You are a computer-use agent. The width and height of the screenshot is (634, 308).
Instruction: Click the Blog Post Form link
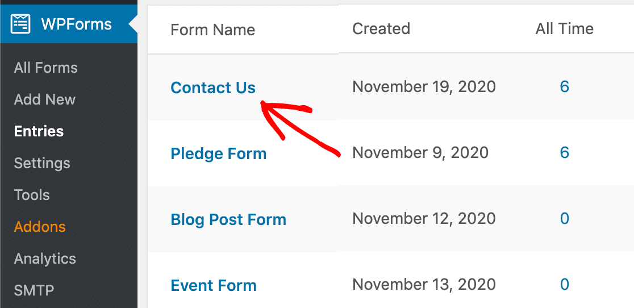[228, 219]
